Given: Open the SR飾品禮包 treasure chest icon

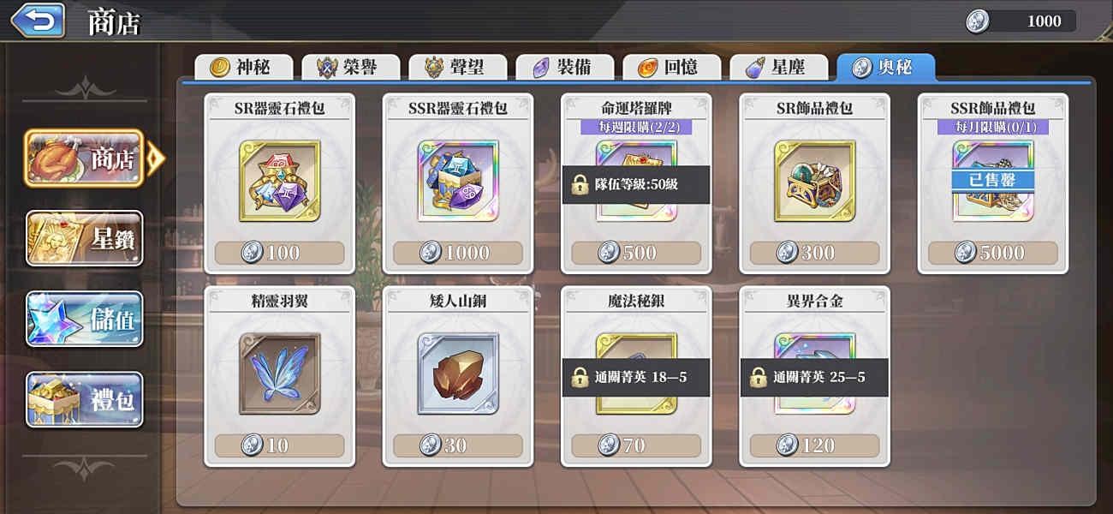Looking at the screenshot, I should point(814,181).
